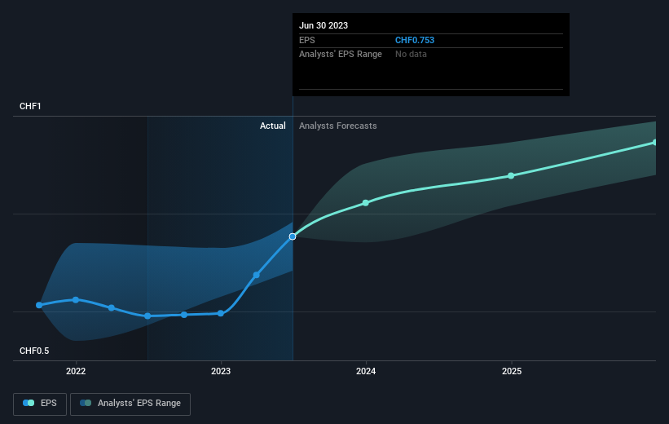
Task: Click the EPS row label in tooltip
Action: click(306, 40)
